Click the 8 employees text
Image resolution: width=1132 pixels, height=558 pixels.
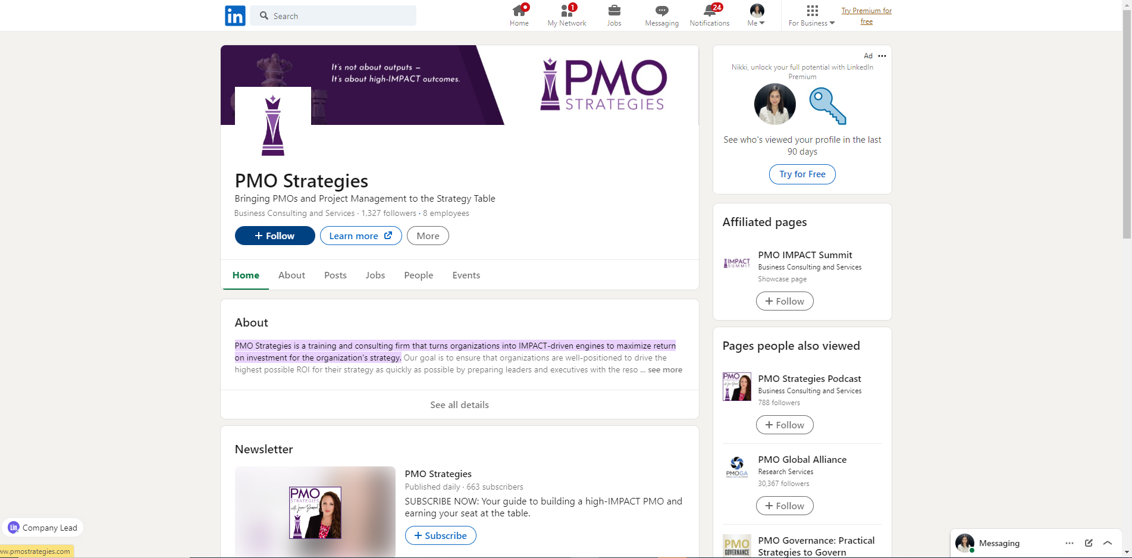[x=446, y=213]
